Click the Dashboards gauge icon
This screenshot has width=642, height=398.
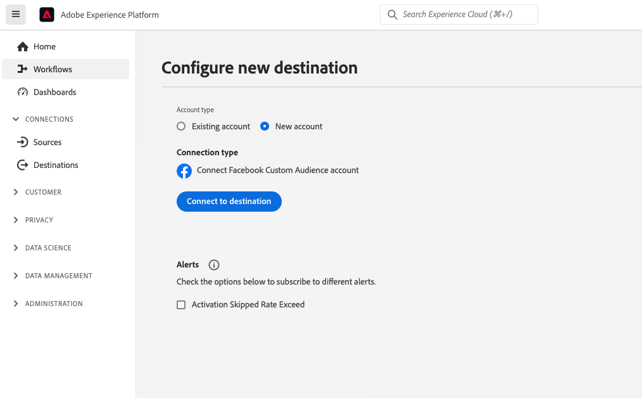pos(23,93)
